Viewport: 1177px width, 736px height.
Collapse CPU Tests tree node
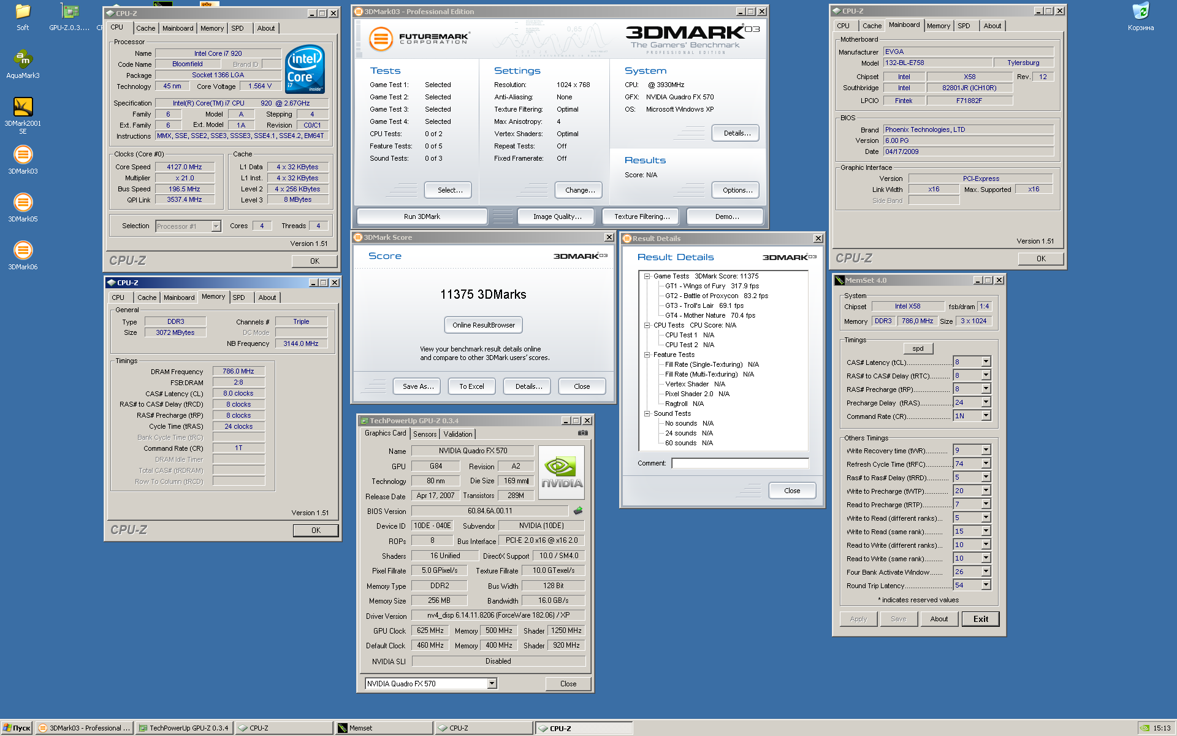pyautogui.click(x=647, y=325)
